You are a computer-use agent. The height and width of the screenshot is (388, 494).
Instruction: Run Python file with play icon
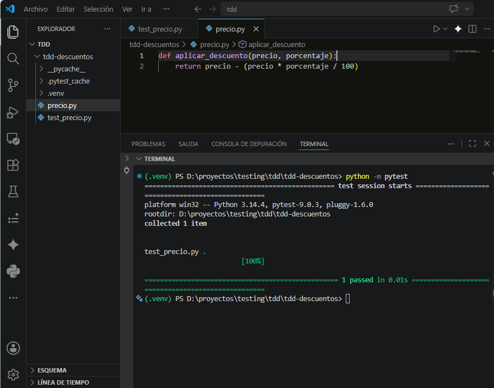pos(436,29)
